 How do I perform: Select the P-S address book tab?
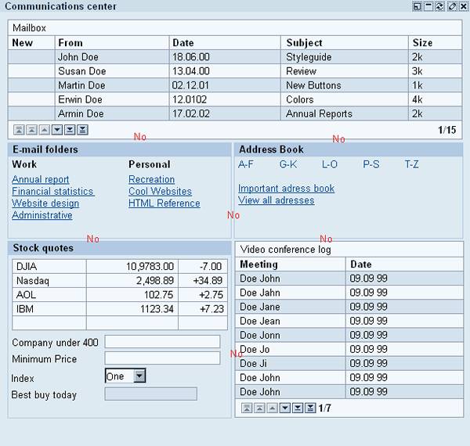tap(371, 164)
